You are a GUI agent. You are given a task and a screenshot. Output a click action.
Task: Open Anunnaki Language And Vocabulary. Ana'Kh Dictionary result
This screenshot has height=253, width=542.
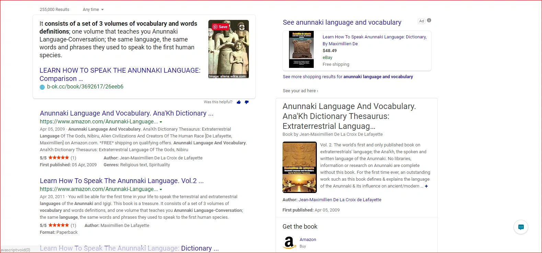127,113
